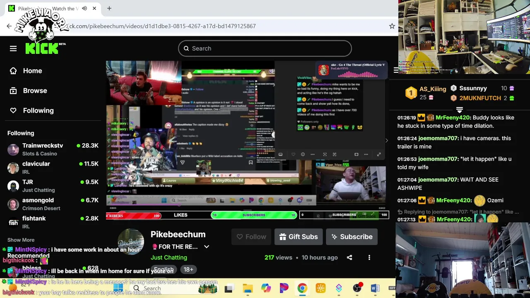Click into the Kick Search field
This screenshot has width=530, height=298.
[265, 48]
